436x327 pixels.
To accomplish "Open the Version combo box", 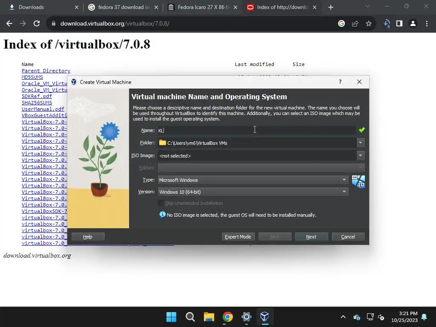I will coord(253,192).
